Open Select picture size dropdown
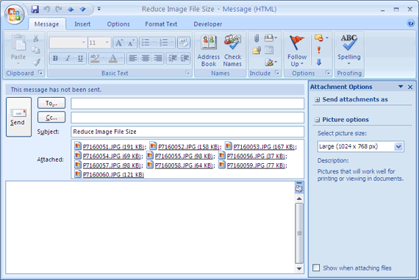 (398, 147)
